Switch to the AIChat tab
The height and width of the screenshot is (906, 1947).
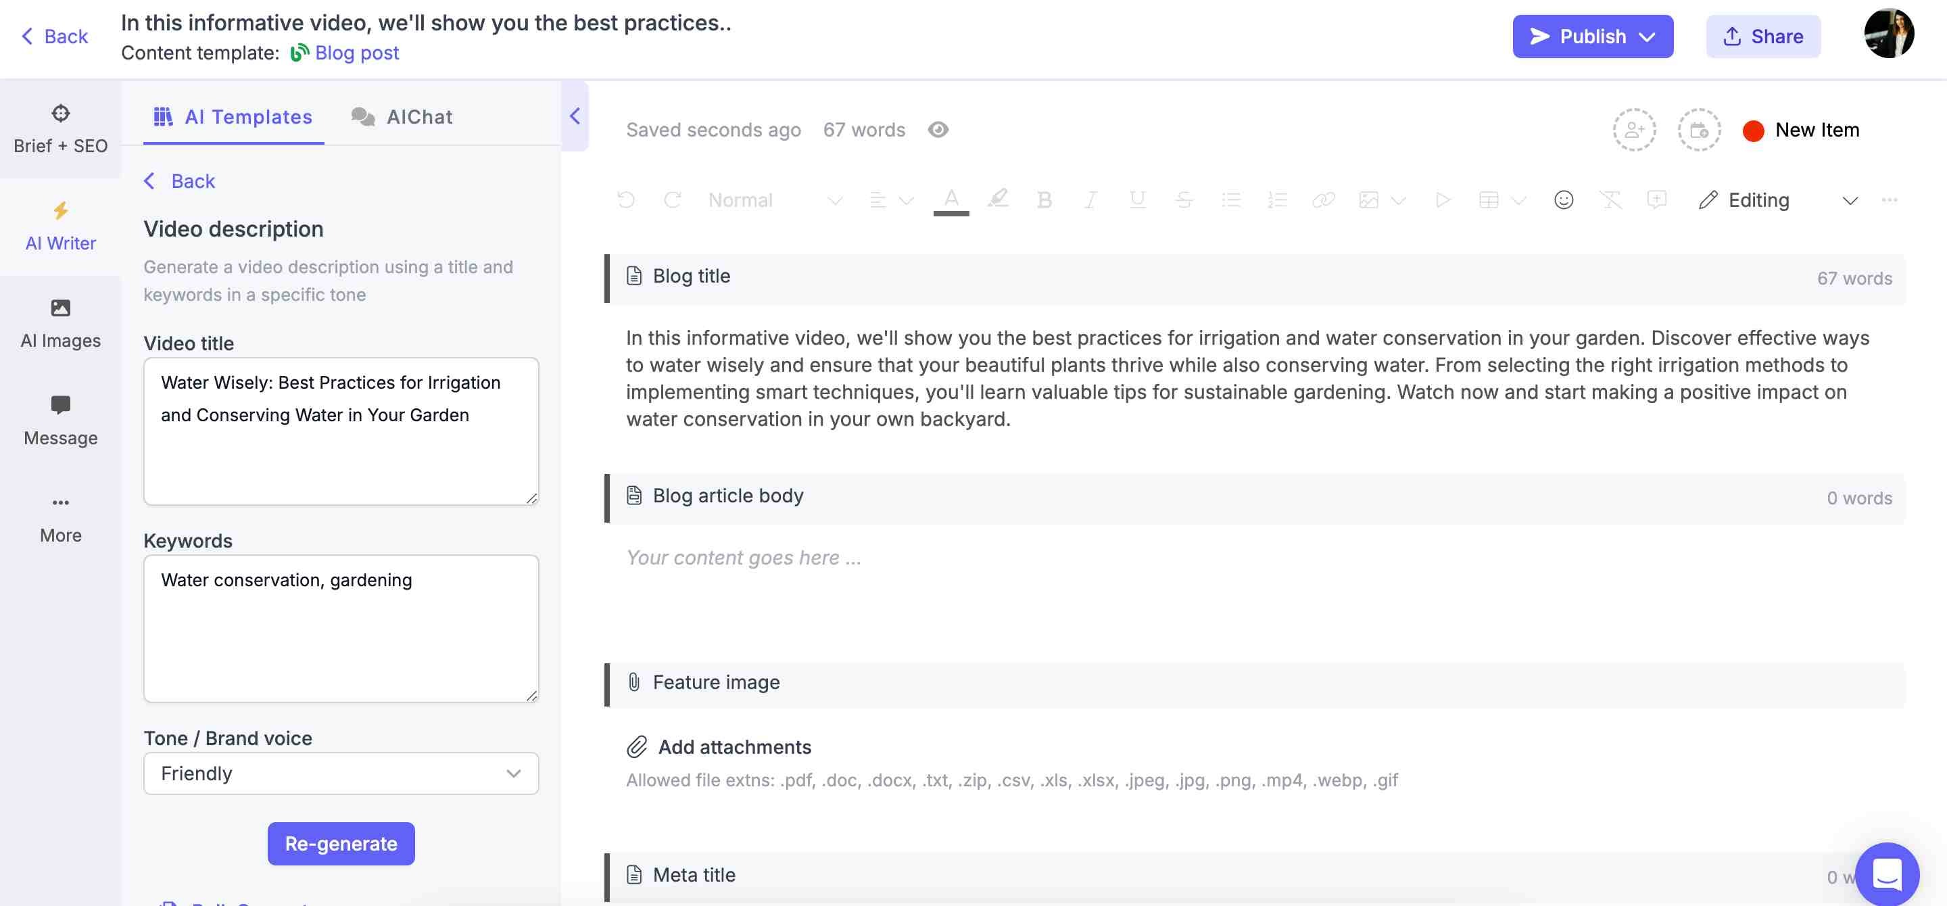pyautogui.click(x=402, y=117)
